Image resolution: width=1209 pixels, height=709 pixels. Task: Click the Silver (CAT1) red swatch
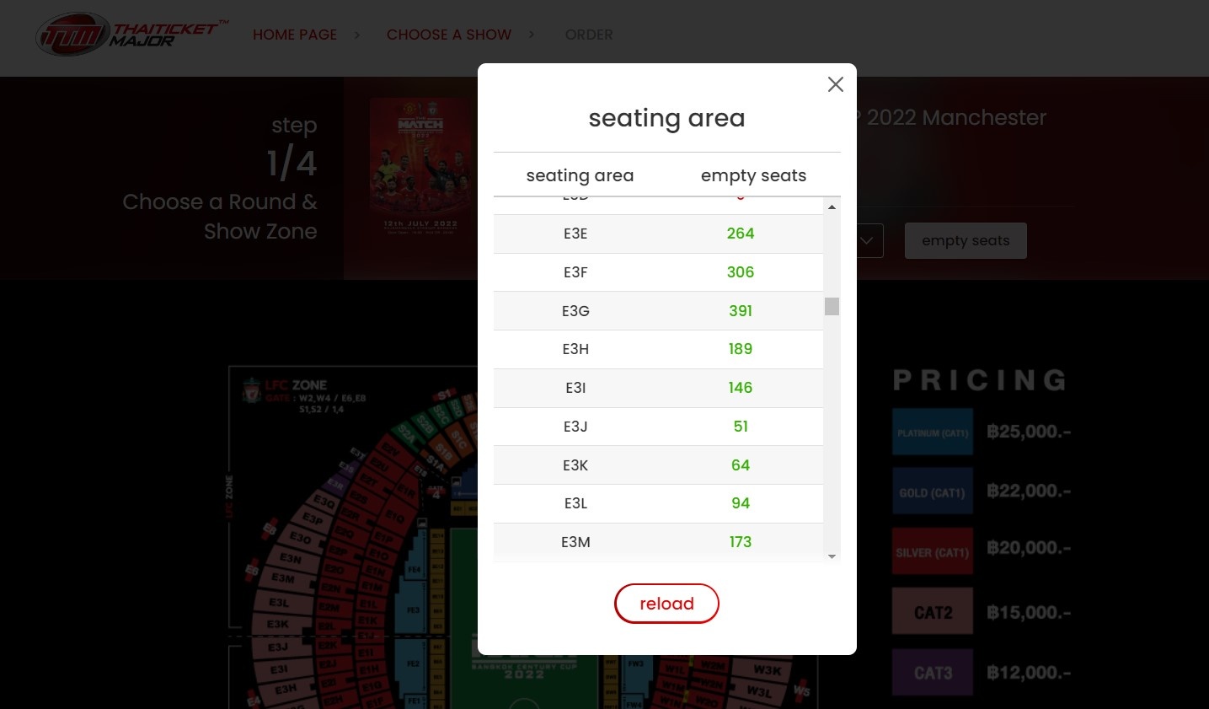click(x=933, y=552)
